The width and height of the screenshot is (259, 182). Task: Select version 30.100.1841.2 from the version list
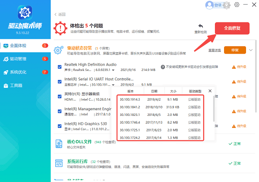[x=131, y=106]
